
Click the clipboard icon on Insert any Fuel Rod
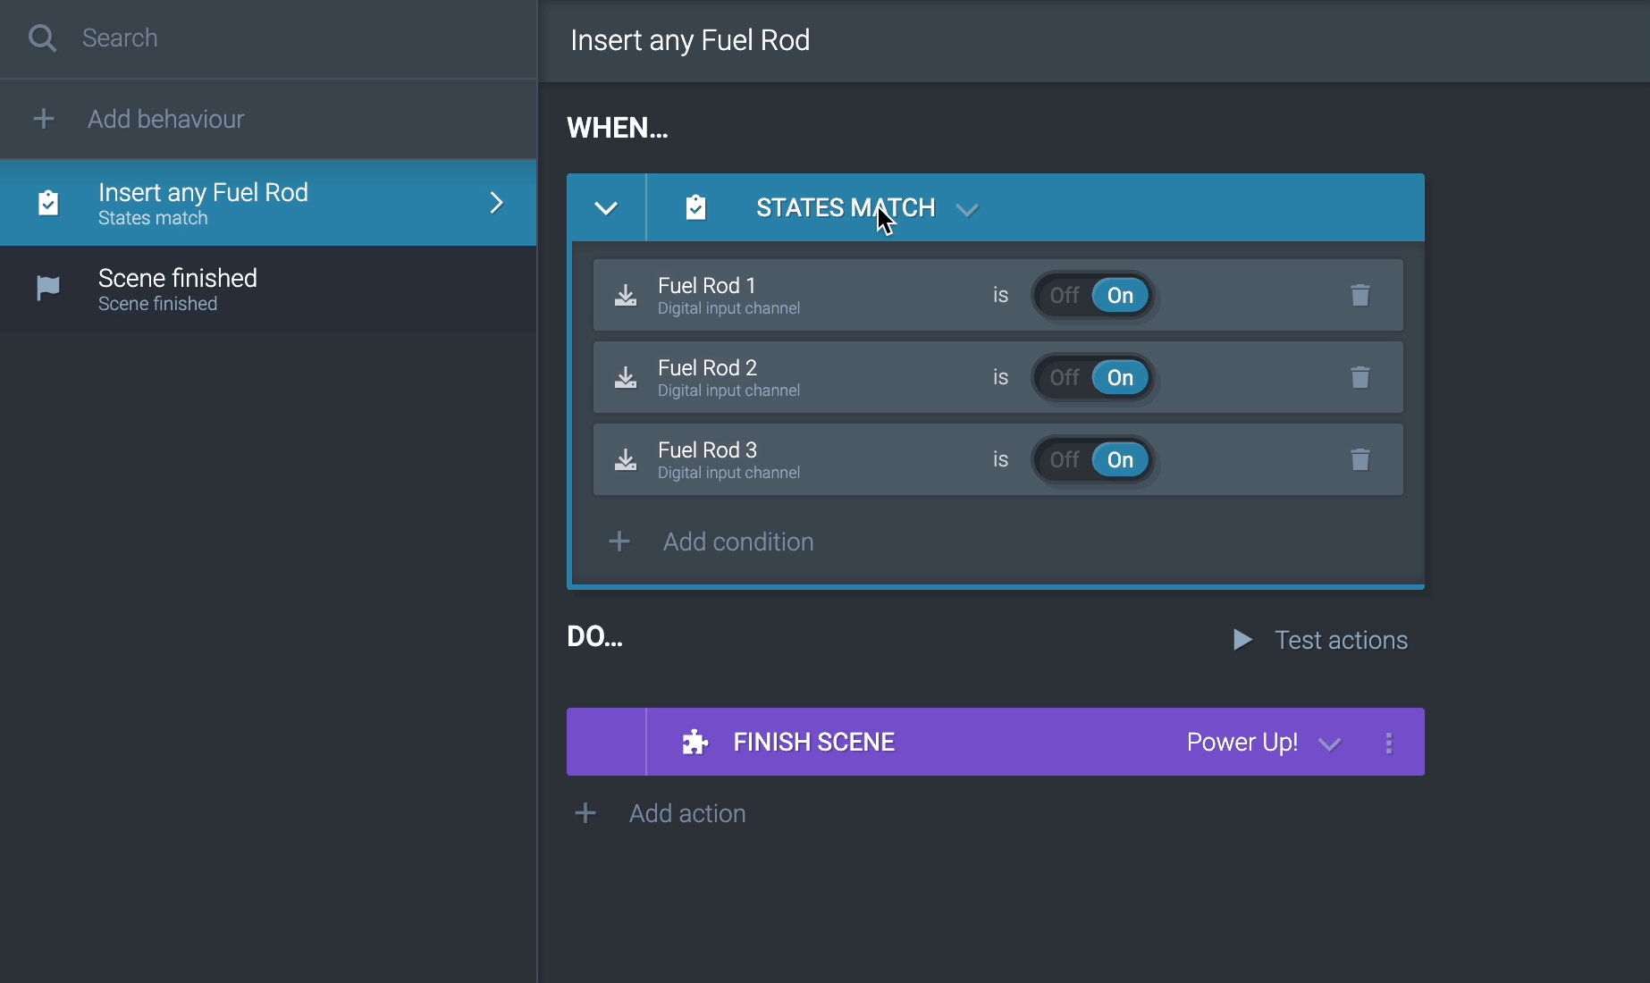[49, 203]
